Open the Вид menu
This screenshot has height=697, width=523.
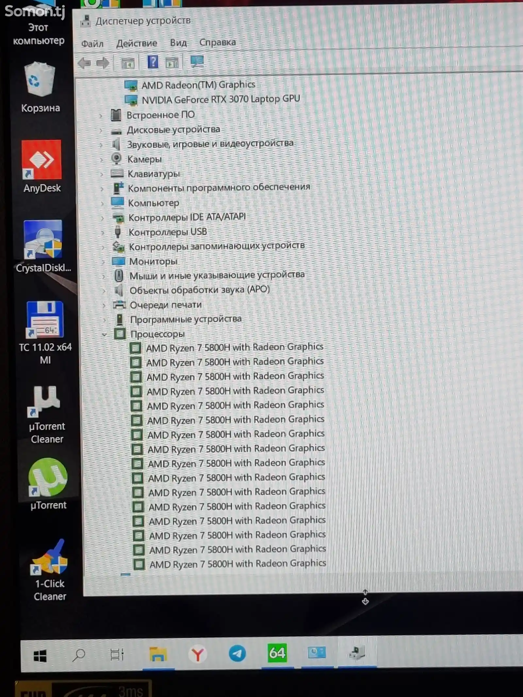tap(178, 43)
